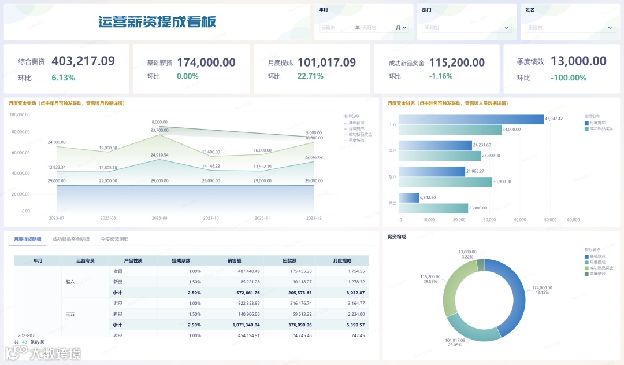Toggle 成功新品奖金 in the line chart legend
The width and height of the screenshot is (624, 365).
coord(358,134)
